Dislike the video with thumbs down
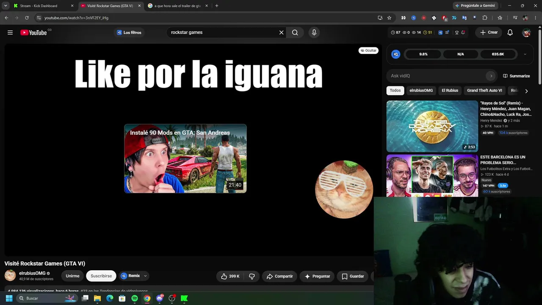This screenshot has width=542, height=305. [252, 276]
